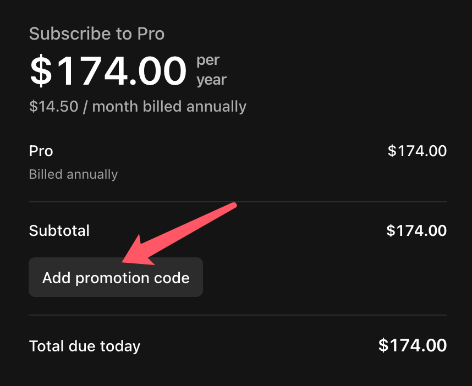Select the Subscribe to Pro heading

point(97,34)
